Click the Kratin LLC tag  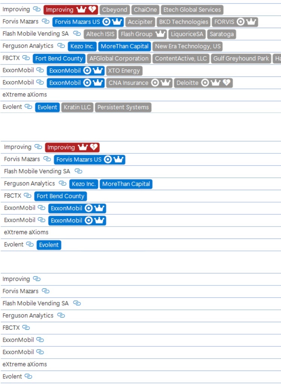click(77, 107)
